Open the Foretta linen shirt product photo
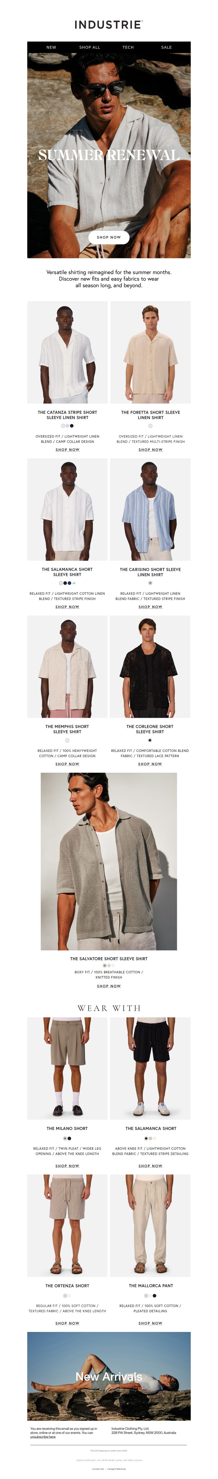Image resolution: width=218 pixels, height=1479 pixels. coord(150,352)
